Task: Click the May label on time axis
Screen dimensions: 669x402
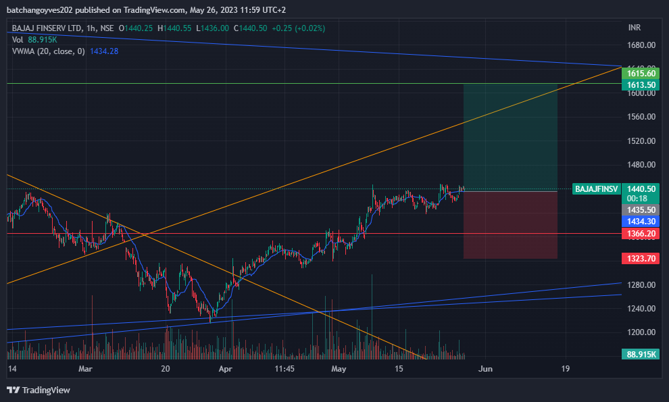Action: point(339,369)
